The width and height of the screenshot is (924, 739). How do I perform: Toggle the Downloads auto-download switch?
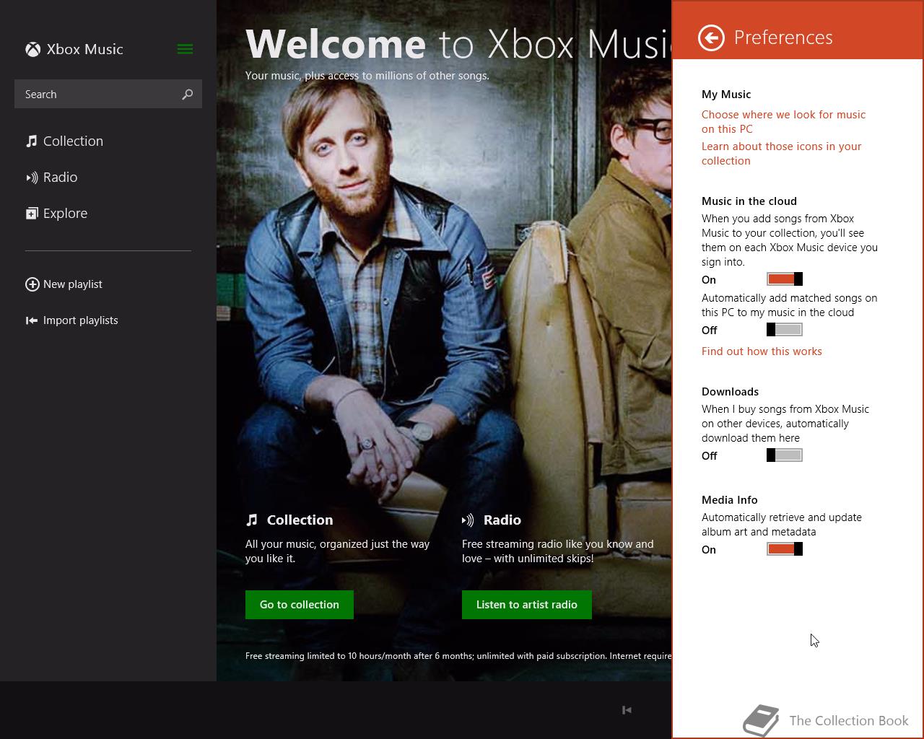(785, 455)
